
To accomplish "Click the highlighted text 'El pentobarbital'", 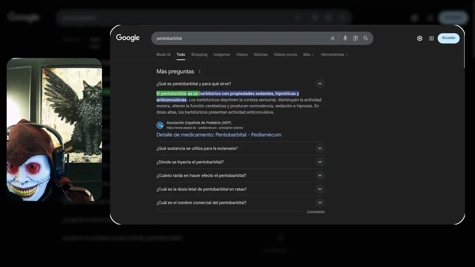I will point(171,93).
